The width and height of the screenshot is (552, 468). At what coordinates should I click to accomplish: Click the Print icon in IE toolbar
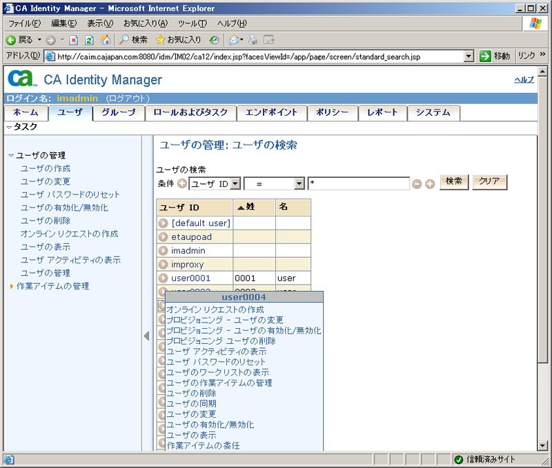(253, 40)
